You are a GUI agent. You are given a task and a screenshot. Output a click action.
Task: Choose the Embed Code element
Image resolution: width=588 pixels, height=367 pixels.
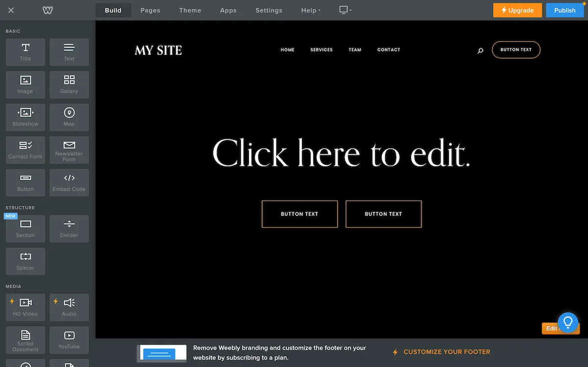[x=69, y=183]
